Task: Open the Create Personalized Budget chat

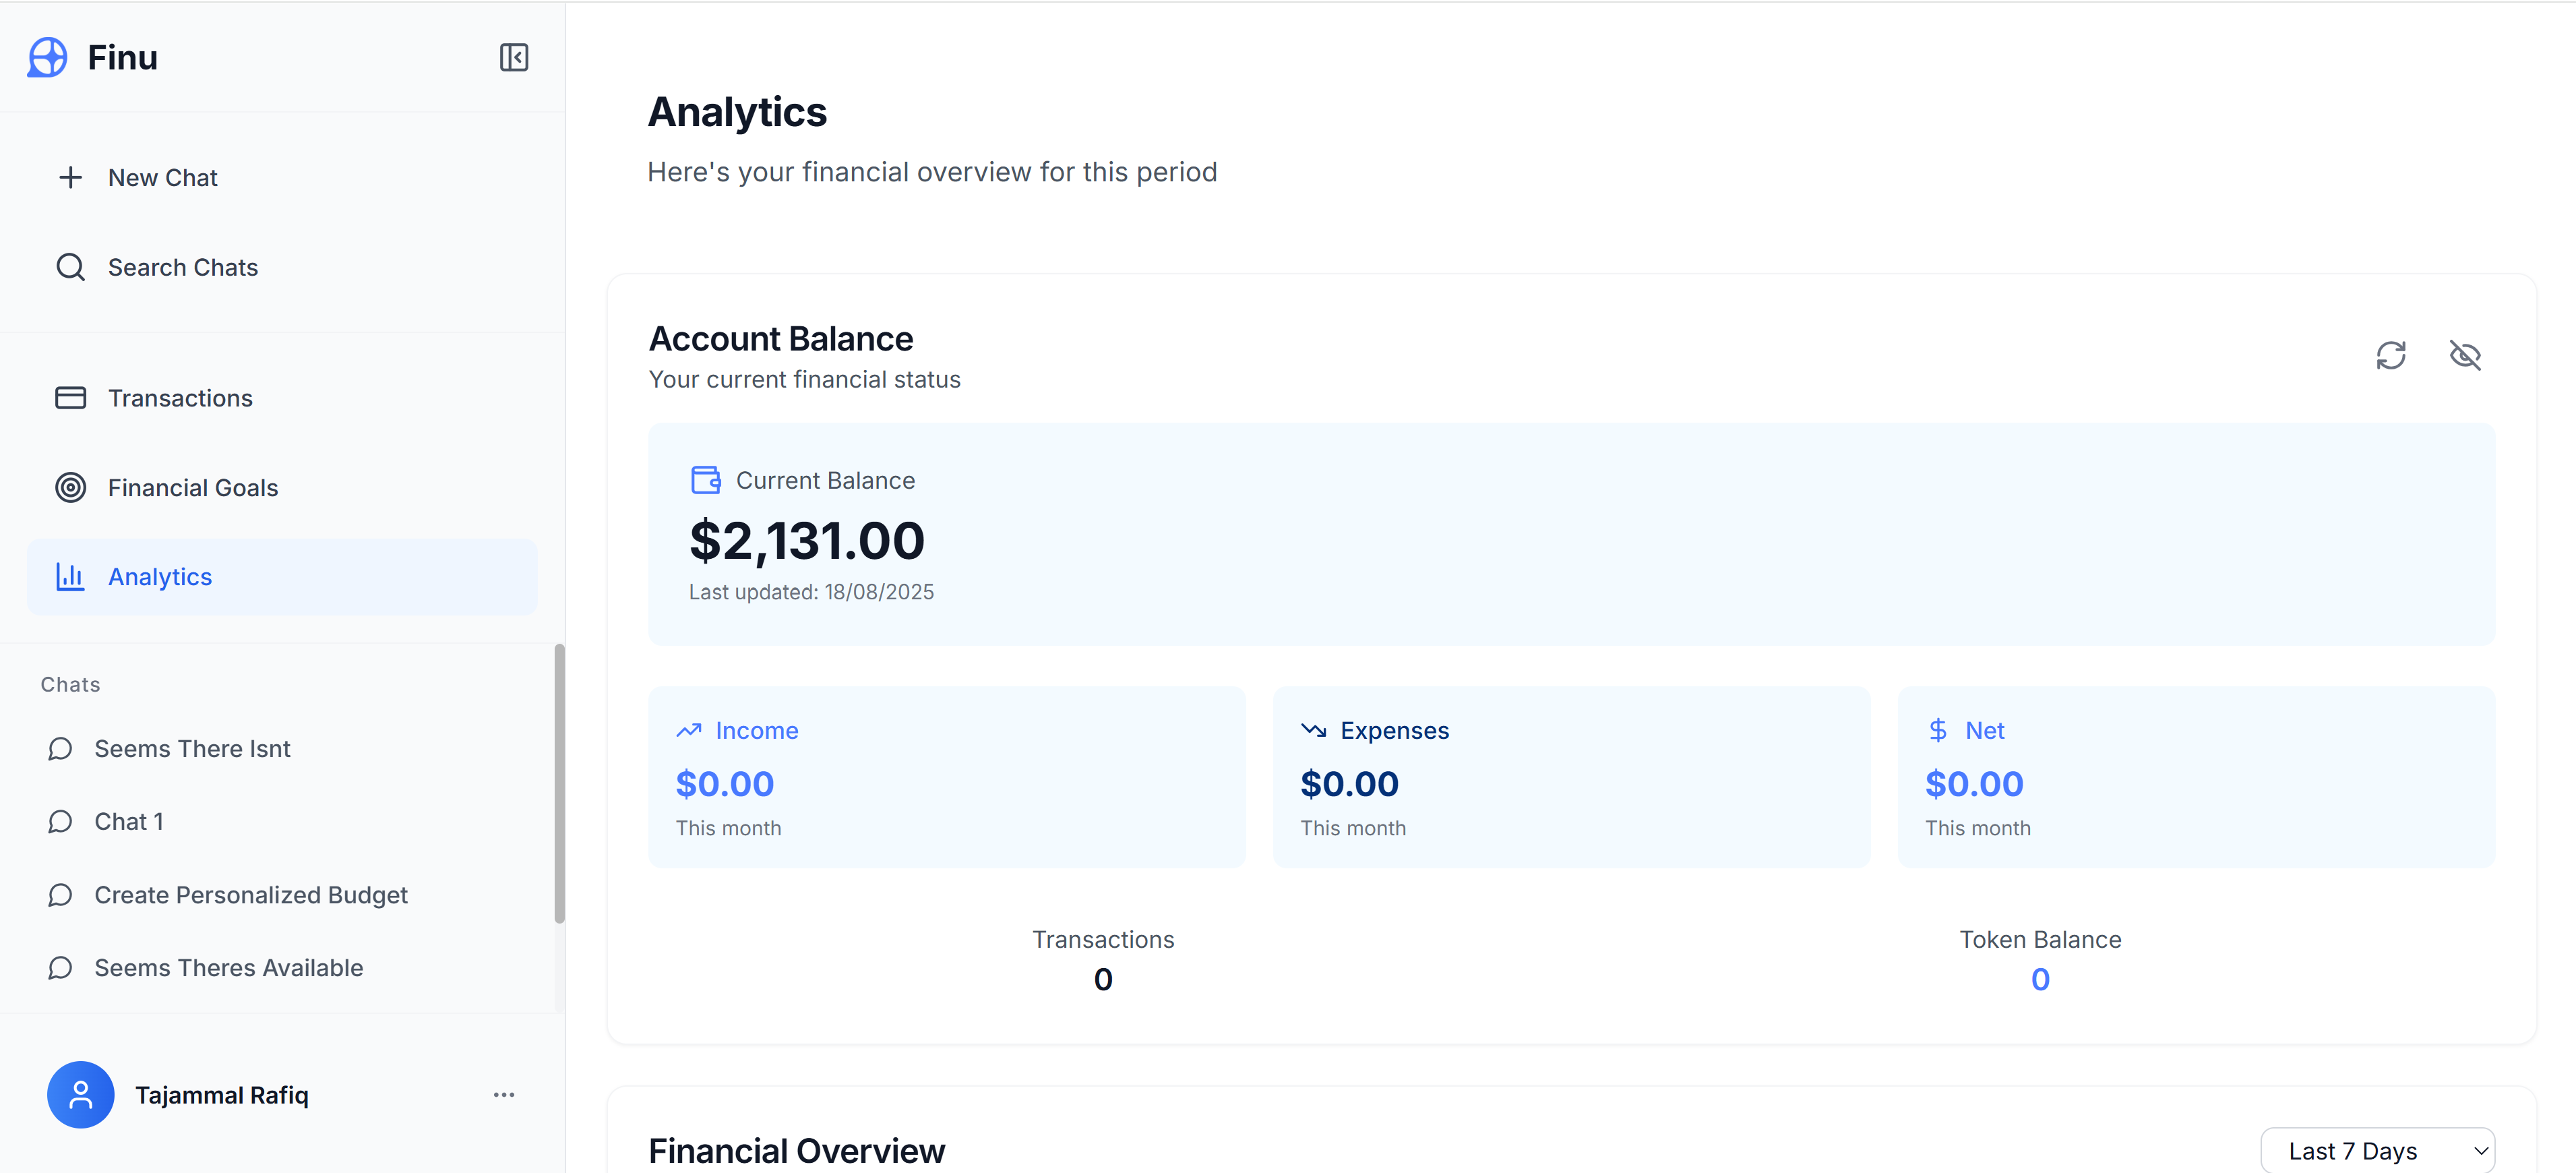Action: (251, 894)
